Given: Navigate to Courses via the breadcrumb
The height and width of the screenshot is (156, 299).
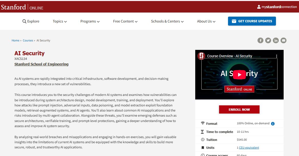Looking at the screenshot, I should point(28,40).
